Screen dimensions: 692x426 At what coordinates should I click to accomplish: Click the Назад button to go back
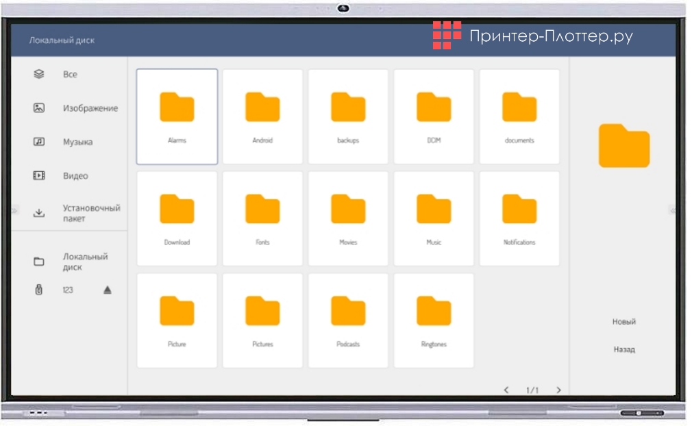click(624, 349)
